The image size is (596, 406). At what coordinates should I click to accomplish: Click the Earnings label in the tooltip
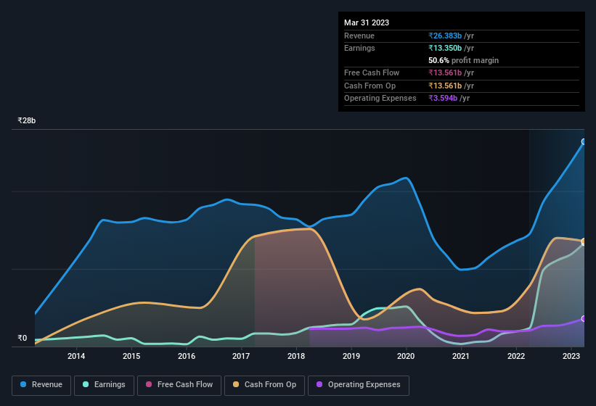pos(359,48)
